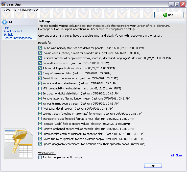Click the Rebuild for: label
Viewport: 187px width, 172px height.
[x=45, y=43]
